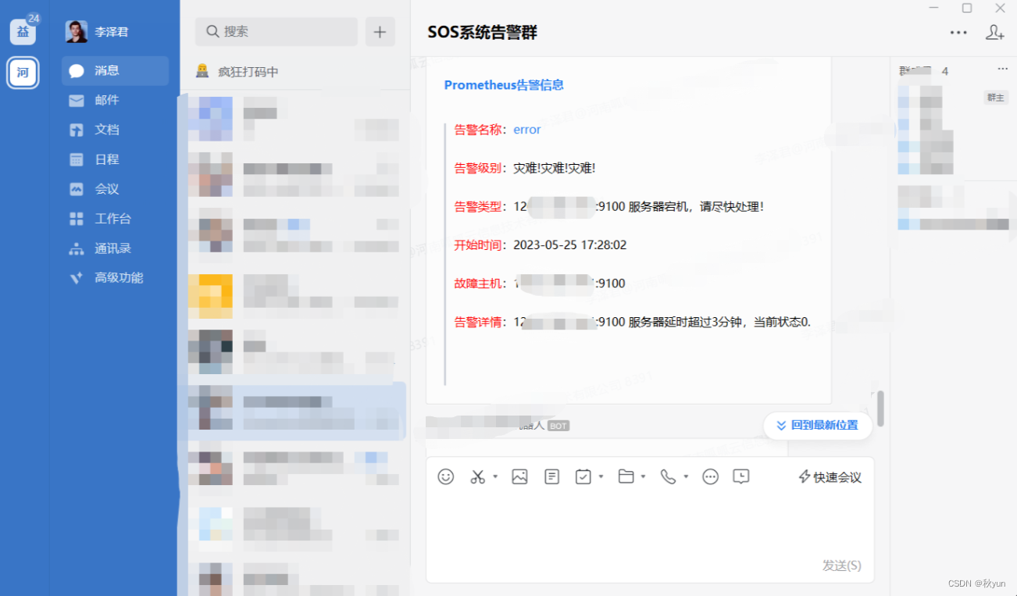1017x596 pixels.
Task: Click the phone call icon
Action: pyautogui.click(x=669, y=476)
